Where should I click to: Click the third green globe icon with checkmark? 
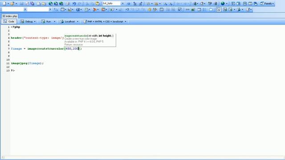(x=61, y=4)
